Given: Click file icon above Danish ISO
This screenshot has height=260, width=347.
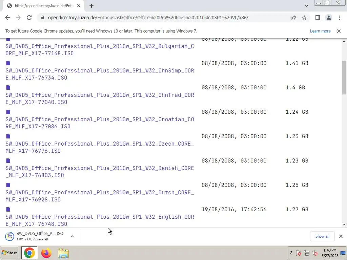Looking at the screenshot, I should click(x=8, y=161).
